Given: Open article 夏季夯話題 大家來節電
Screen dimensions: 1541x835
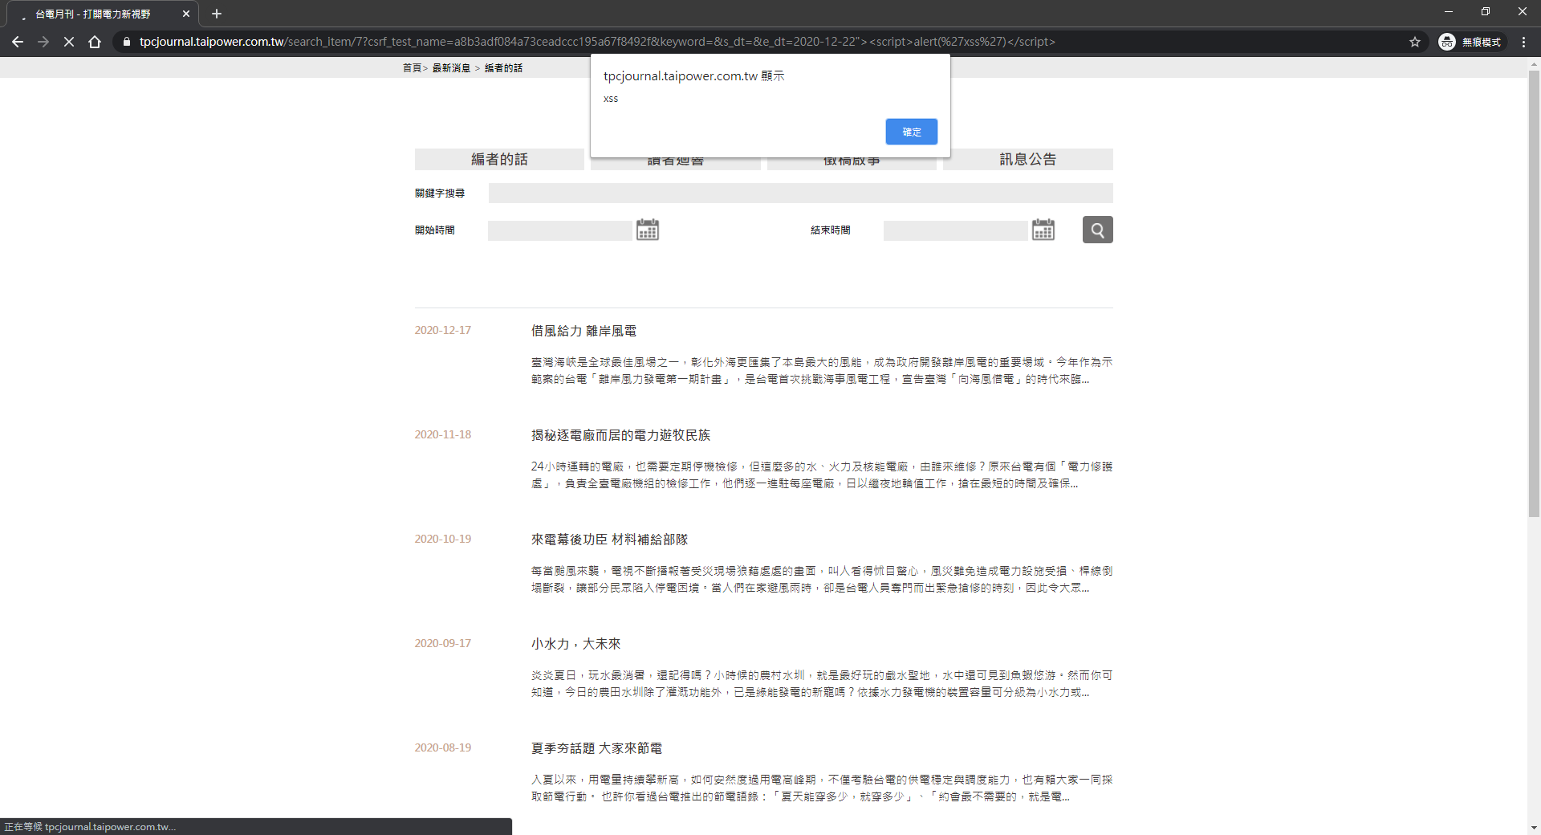Looking at the screenshot, I should point(596,748).
